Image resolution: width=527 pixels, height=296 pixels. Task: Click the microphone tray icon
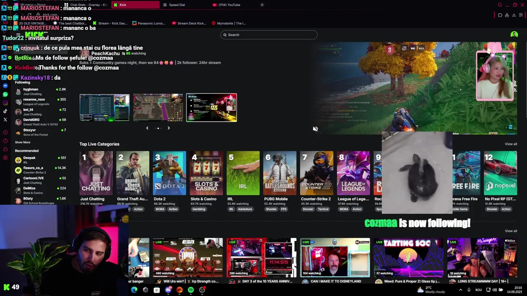[x=469, y=290]
